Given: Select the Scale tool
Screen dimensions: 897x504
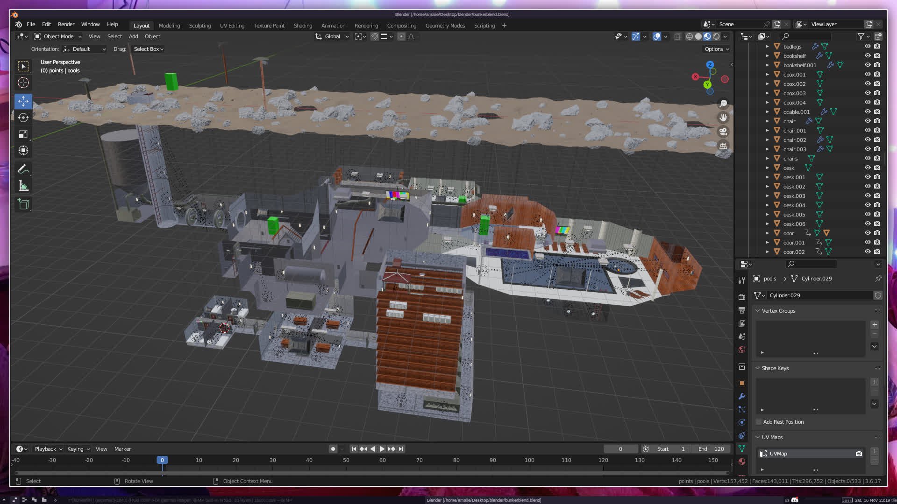Looking at the screenshot, I should 23,134.
